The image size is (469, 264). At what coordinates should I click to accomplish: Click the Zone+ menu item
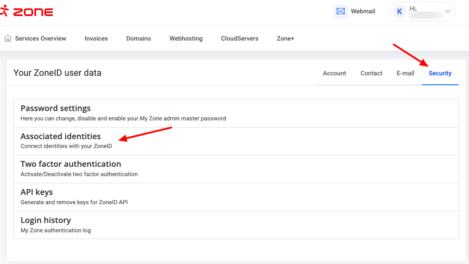[x=285, y=38]
